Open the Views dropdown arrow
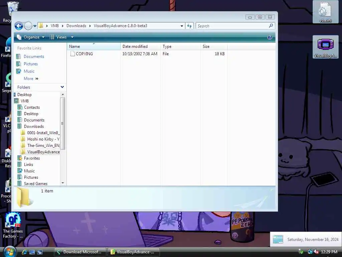342x257 pixels. (x=72, y=37)
